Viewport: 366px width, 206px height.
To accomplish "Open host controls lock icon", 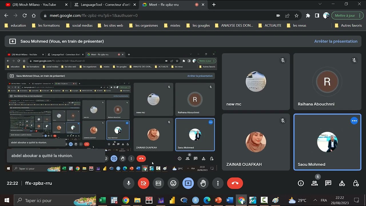I will [356, 183].
